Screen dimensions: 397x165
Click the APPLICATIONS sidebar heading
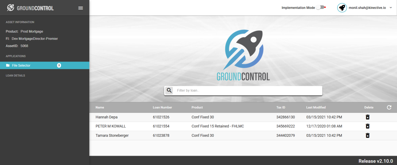point(16,56)
